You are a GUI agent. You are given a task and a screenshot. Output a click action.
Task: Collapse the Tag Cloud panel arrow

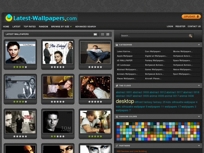click(x=199, y=86)
